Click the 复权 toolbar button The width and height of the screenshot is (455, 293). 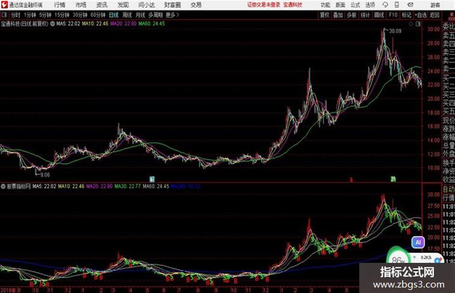325,15
